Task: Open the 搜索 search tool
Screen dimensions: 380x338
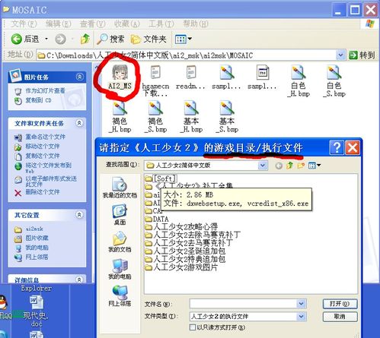Action: 111,39
